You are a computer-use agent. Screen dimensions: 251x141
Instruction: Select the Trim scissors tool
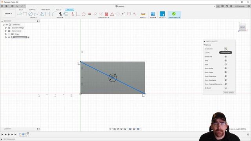click(x=60, y=14)
